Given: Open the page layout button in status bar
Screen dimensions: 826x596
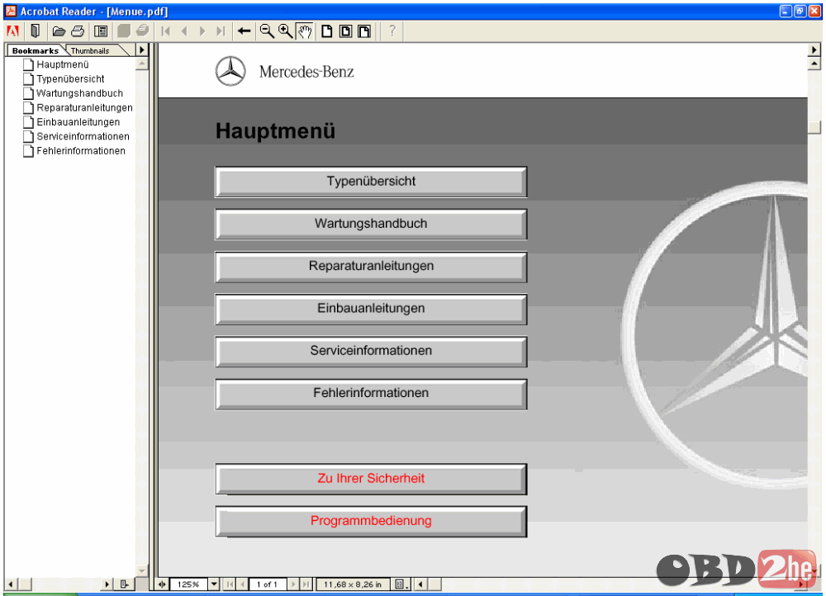Looking at the screenshot, I should tap(401, 584).
